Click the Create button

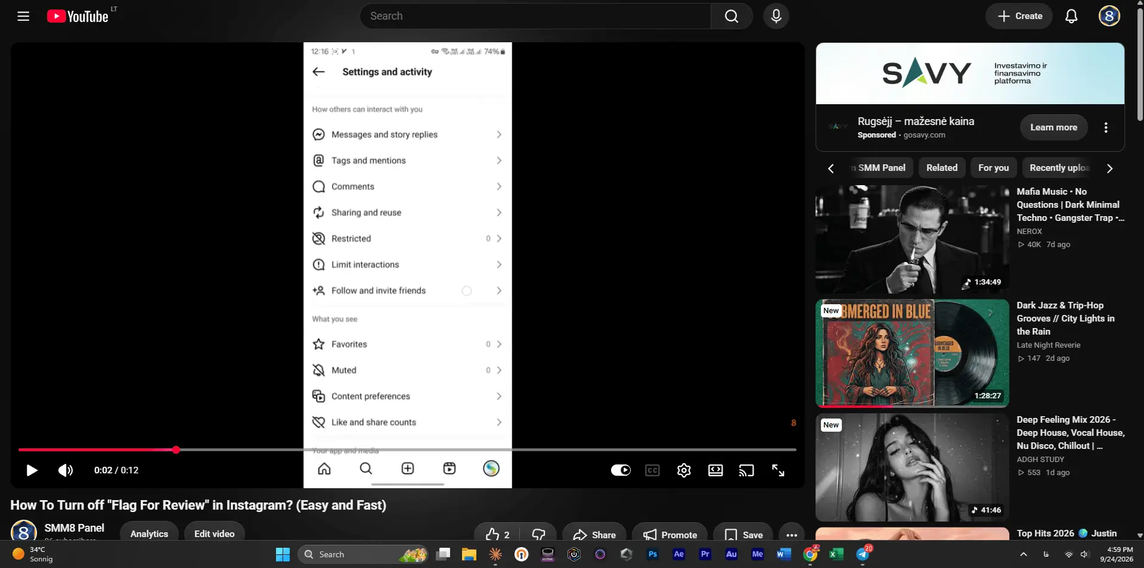point(1019,16)
